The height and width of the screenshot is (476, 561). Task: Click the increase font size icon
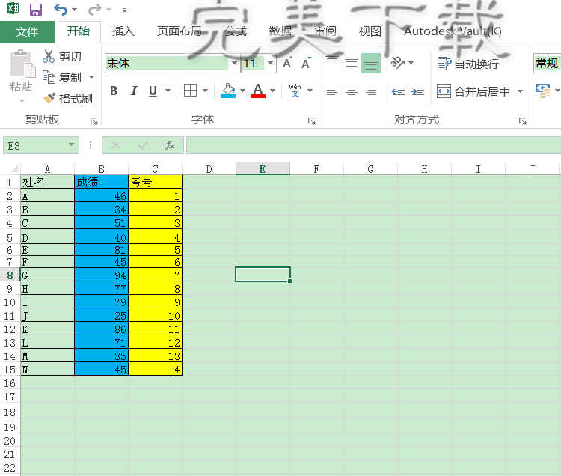click(x=287, y=63)
